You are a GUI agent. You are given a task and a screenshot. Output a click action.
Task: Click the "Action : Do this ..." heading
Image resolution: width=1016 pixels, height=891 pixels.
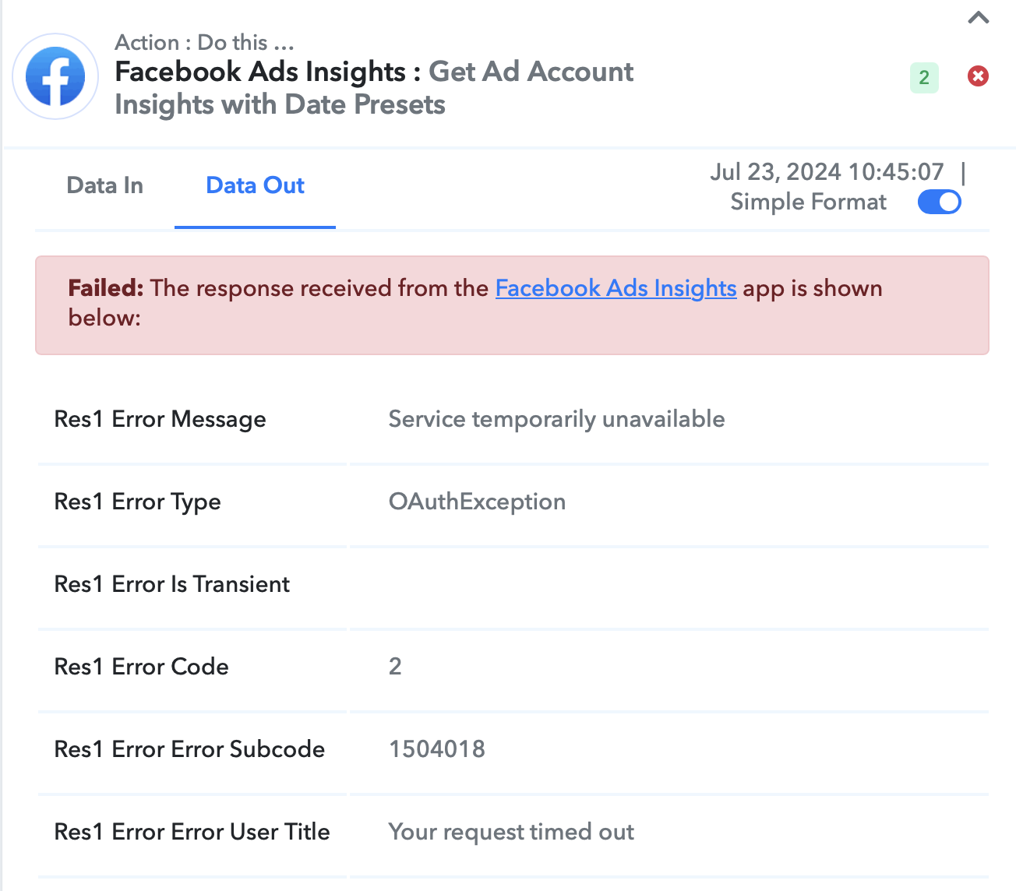click(x=204, y=42)
